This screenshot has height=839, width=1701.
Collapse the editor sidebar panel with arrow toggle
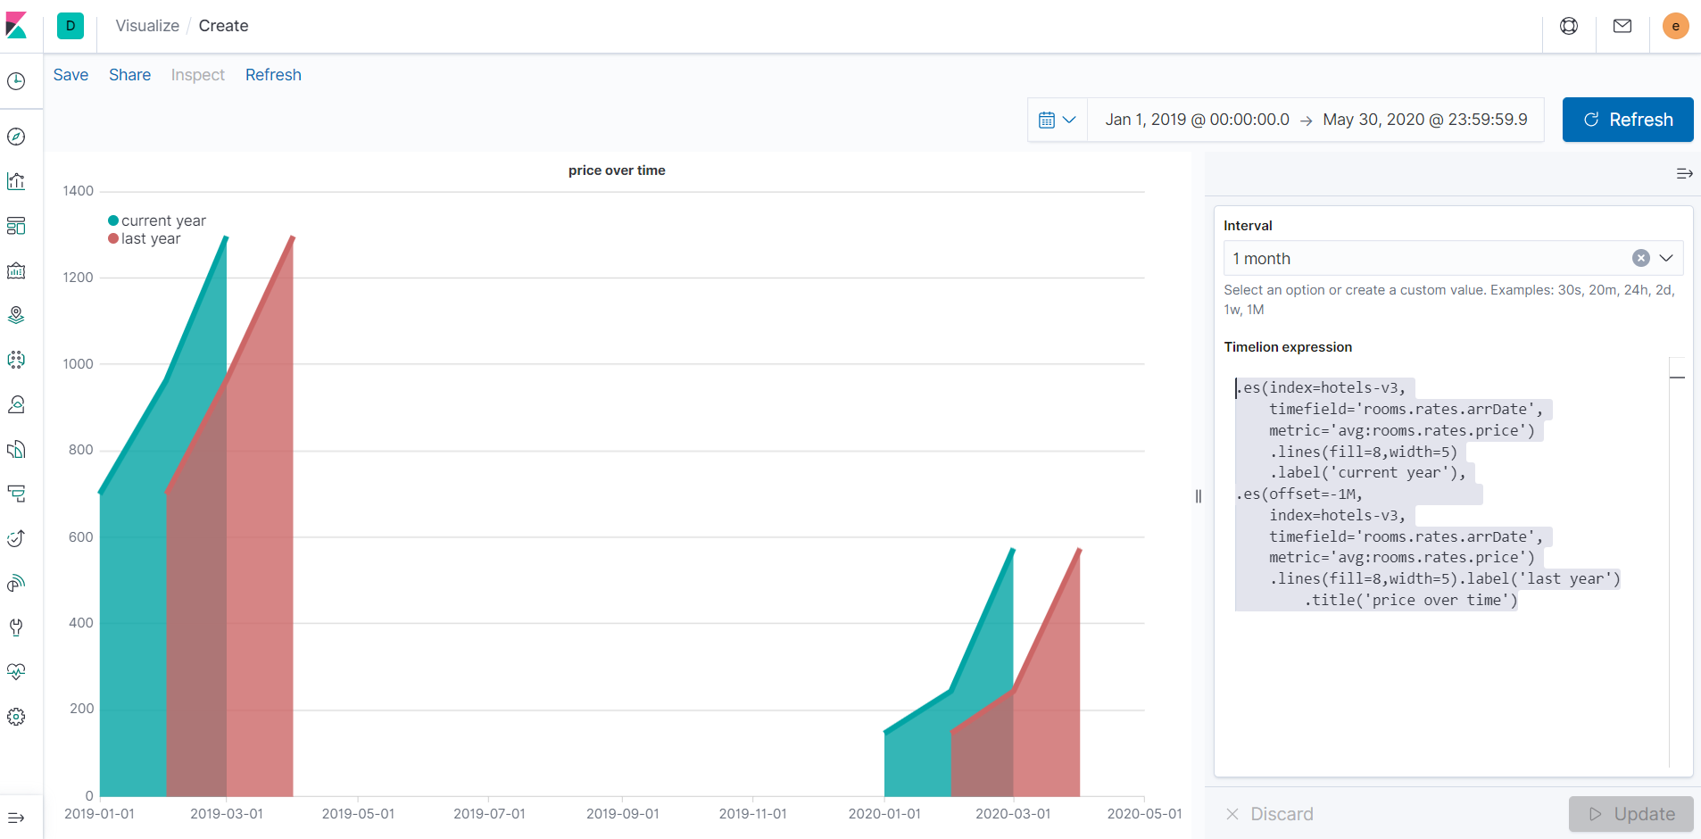[x=1684, y=174]
